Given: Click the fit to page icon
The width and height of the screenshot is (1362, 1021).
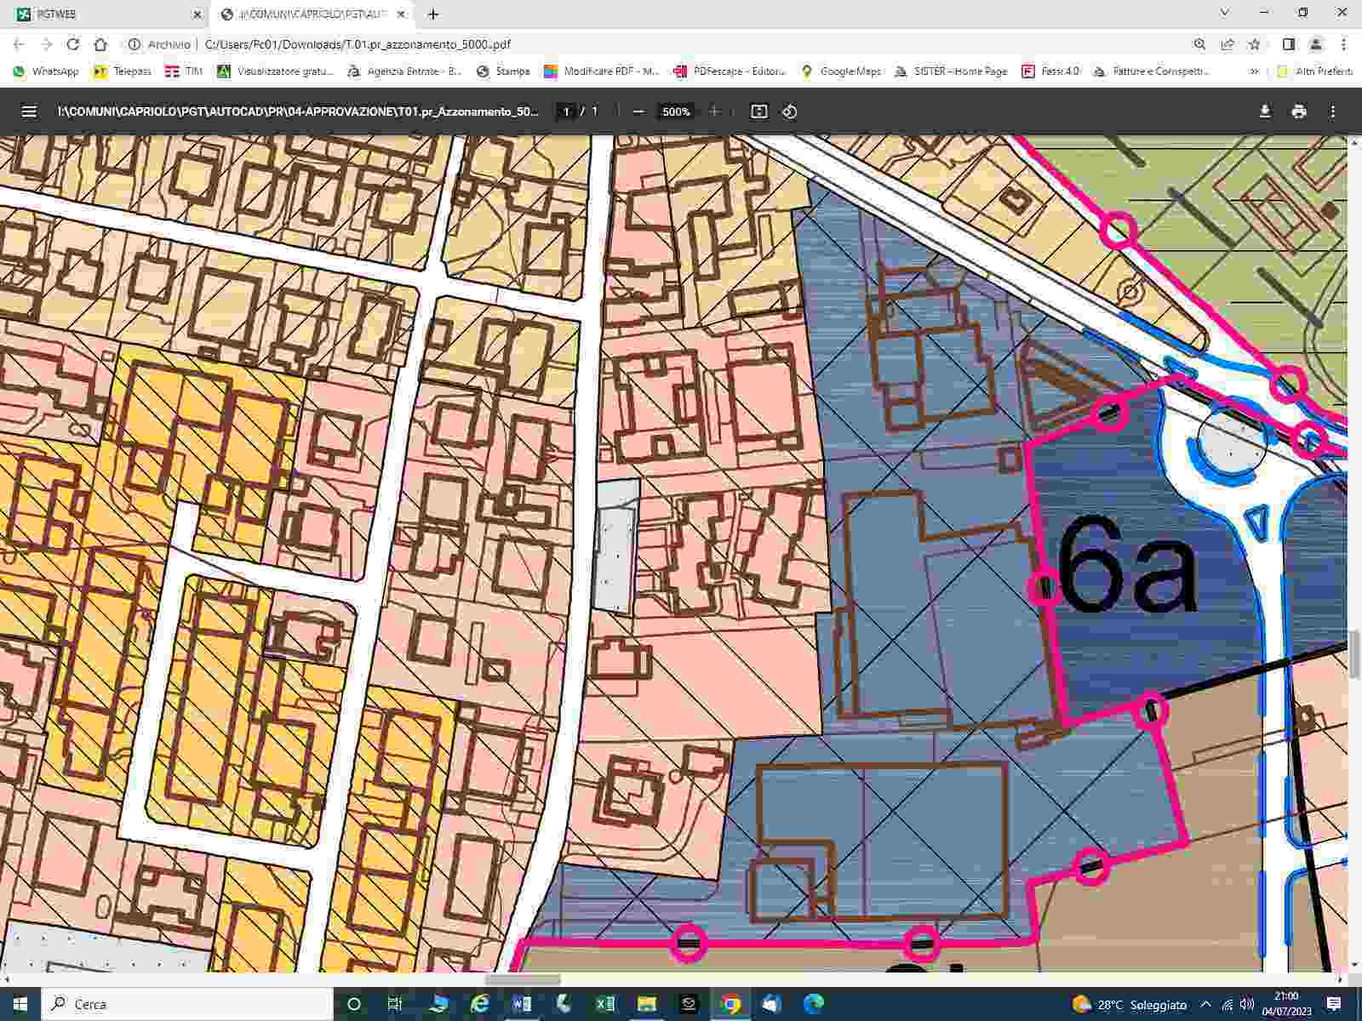Looking at the screenshot, I should (x=758, y=111).
